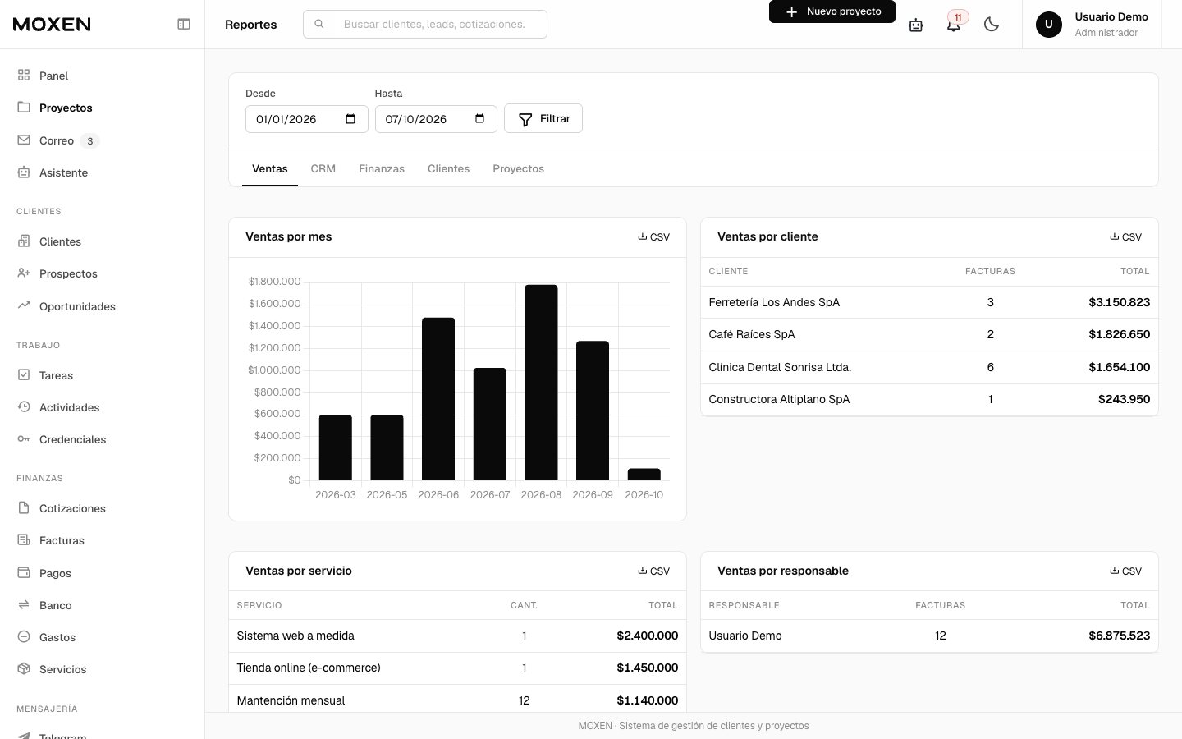
Task: Open Prospectos in the sidebar
Action: pyautogui.click(x=102, y=273)
